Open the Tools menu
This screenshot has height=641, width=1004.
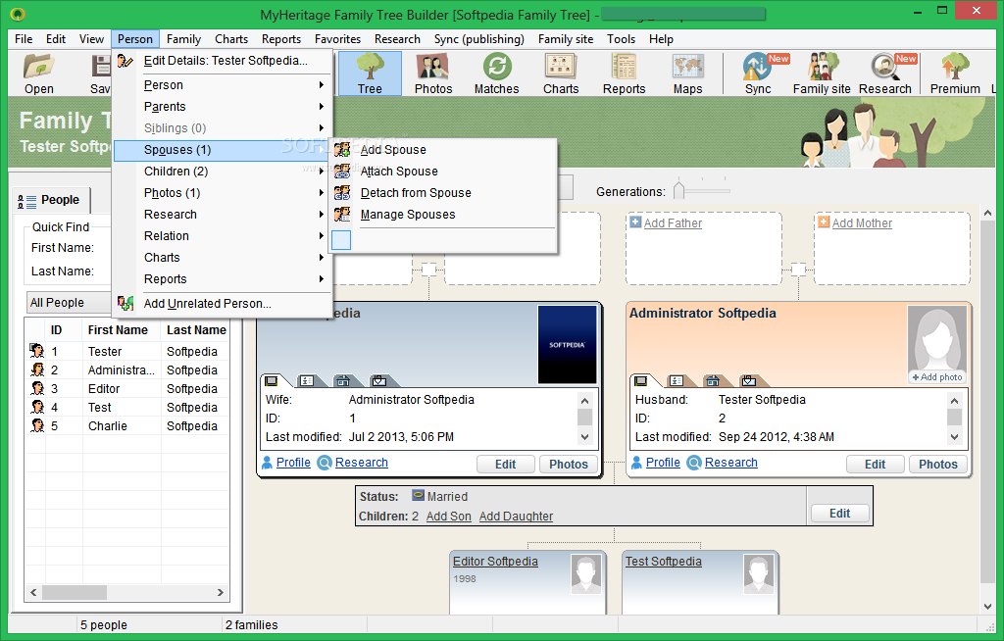click(621, 39)
